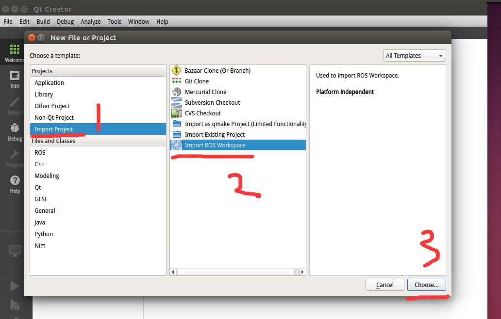Click template list scroll right arrow
Screen dimensions: 501x319
[302, 272]
